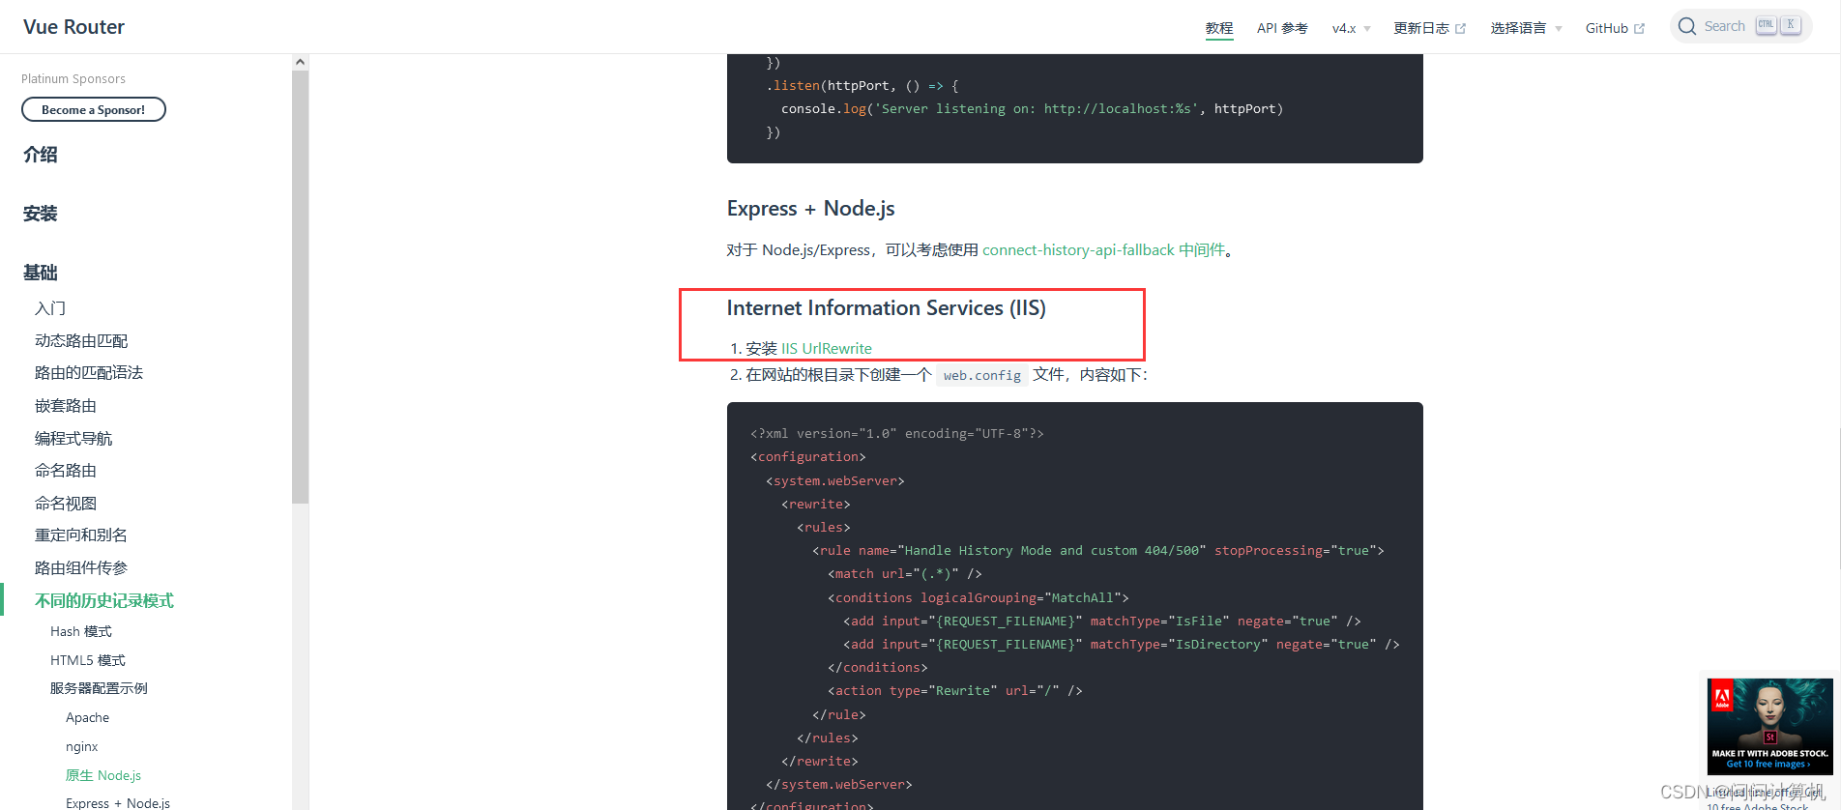Image resolution: width=1841 pixels, height=810 pixels.
Task: Open the v4.x version dropdown
Action: (1351, 28)
